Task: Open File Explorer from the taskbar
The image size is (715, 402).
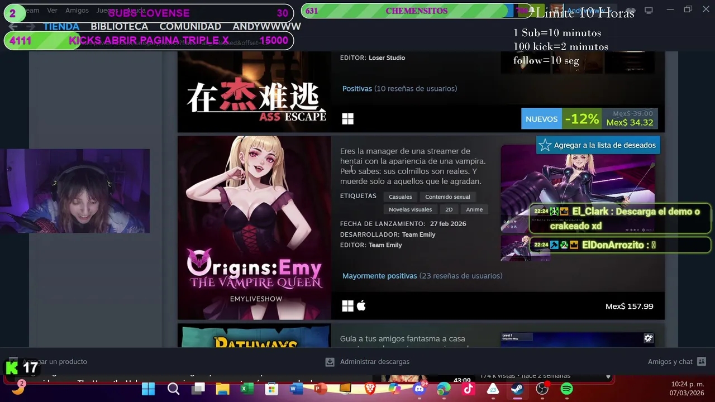Action: pyautogui.click(x=222, y=389)
